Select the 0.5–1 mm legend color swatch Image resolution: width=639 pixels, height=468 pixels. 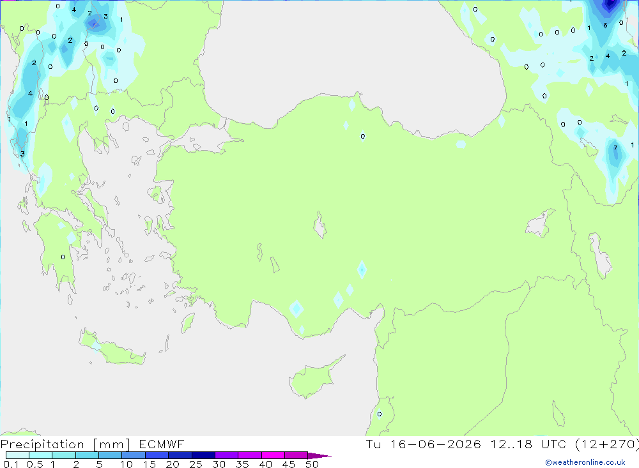coord(41,455)
